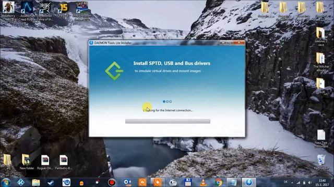Image resolution: width=334 pixels, height=187 pixels.
Task: Open Kodi from the taskbar
Action: (x=21, y=182)
